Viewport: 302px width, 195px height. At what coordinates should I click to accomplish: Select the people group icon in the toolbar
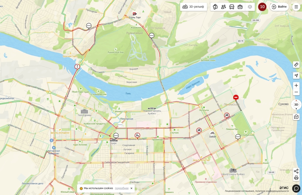tap(223, 7)
